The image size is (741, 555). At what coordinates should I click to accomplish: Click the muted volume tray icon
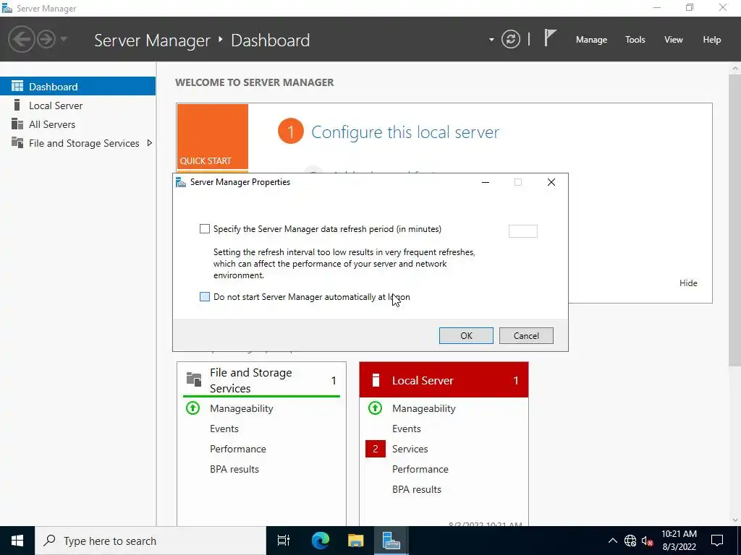647,541
